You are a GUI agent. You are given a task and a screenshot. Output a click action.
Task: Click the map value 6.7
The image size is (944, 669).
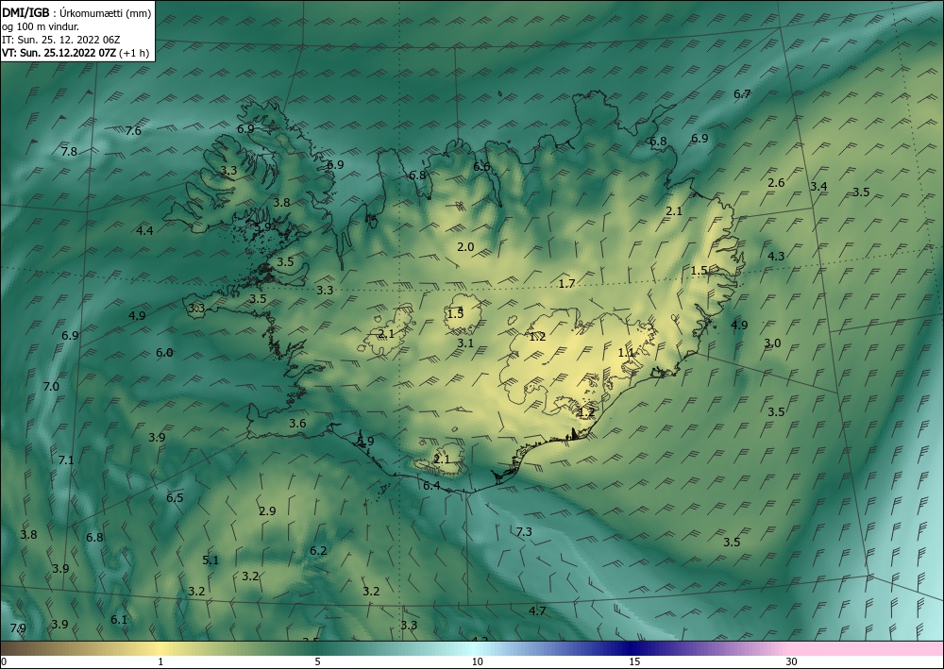(742, 93)
